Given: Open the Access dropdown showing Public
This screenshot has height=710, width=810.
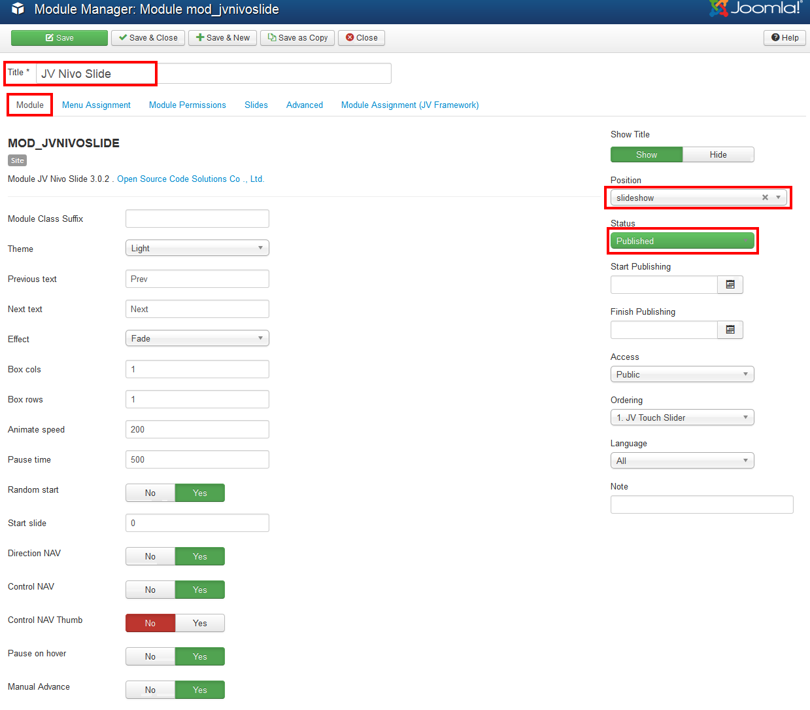Looking at the screenshot, I should coord(683,374).
